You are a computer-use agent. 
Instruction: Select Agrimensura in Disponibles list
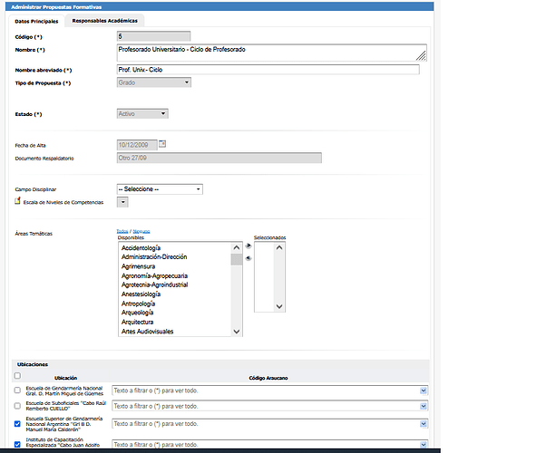[x=138, y=266]
